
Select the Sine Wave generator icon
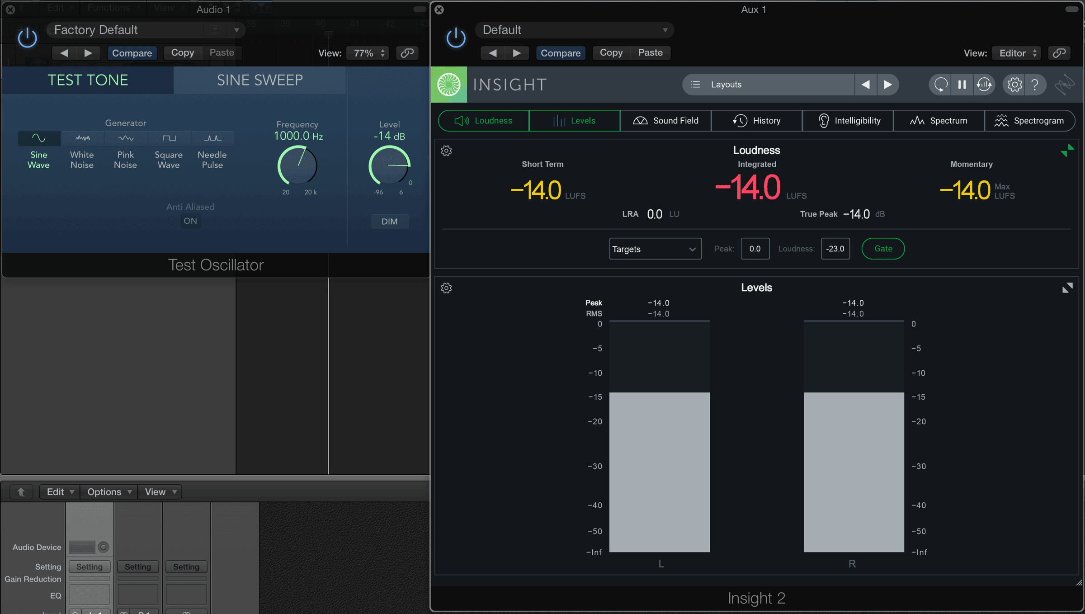click(x=39, y=138)
